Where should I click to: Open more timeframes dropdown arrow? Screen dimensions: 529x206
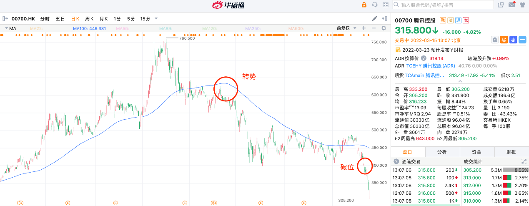click(156, 18)
